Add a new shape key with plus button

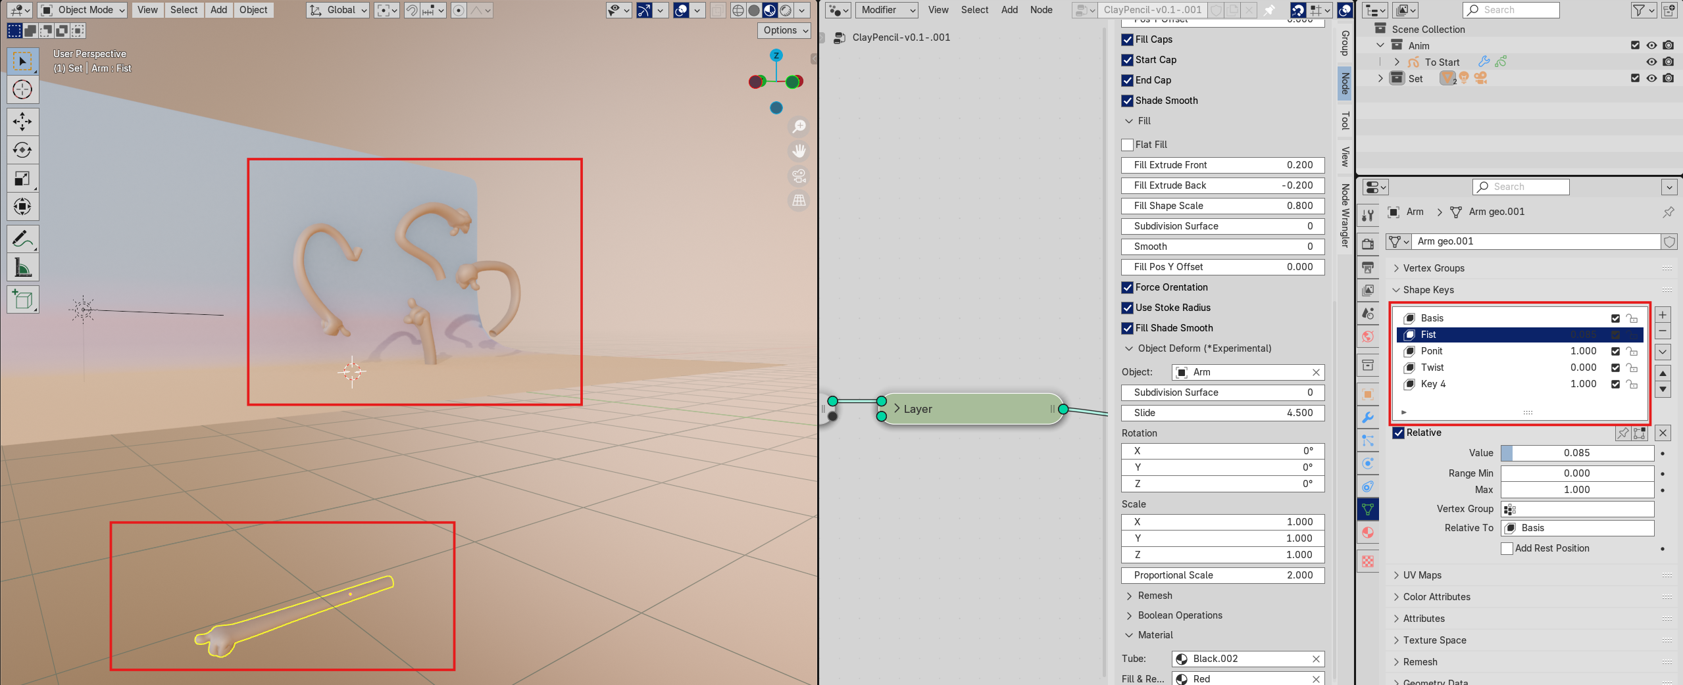tap(1663, 315)
